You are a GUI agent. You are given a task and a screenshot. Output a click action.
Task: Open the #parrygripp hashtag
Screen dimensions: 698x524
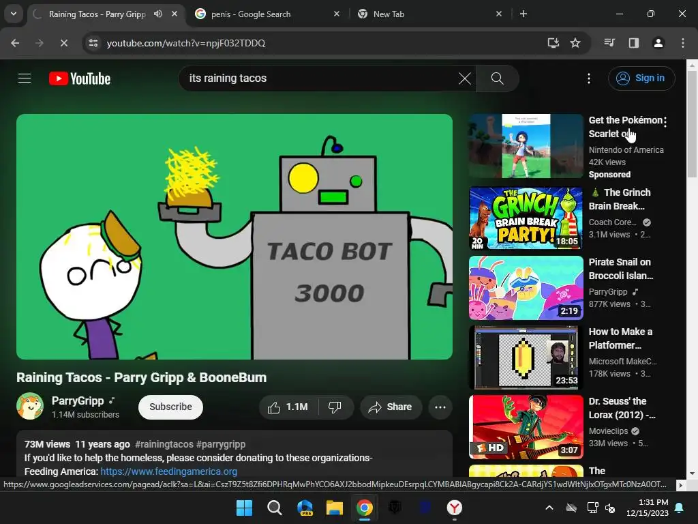[221, 444]
